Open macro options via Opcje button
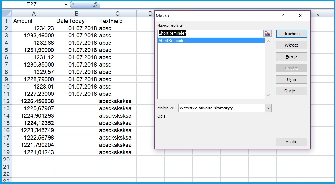The width and height of the screenshot is (335, 184). (291, 91)
